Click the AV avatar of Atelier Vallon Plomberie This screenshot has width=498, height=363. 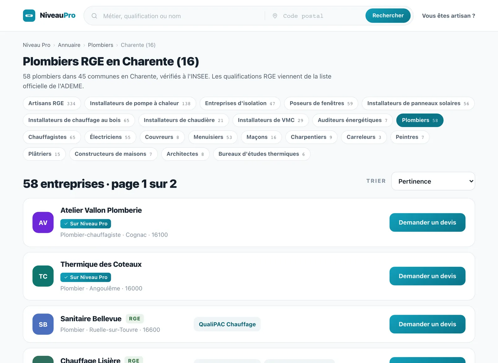point(43,223)
